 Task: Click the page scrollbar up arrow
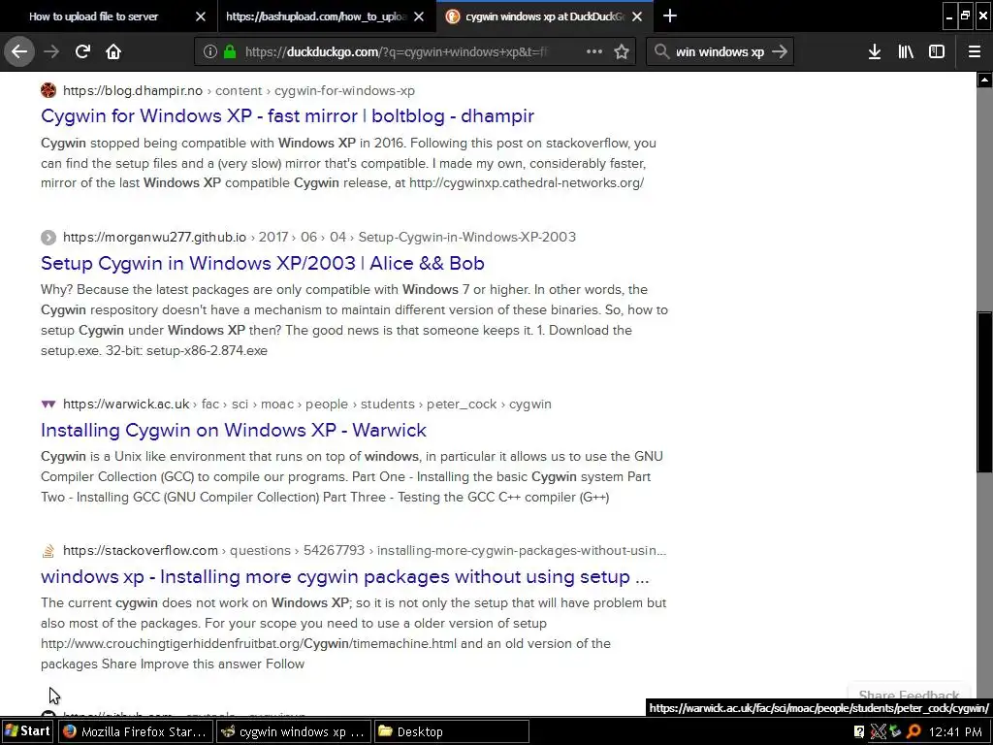pos(984,80)
